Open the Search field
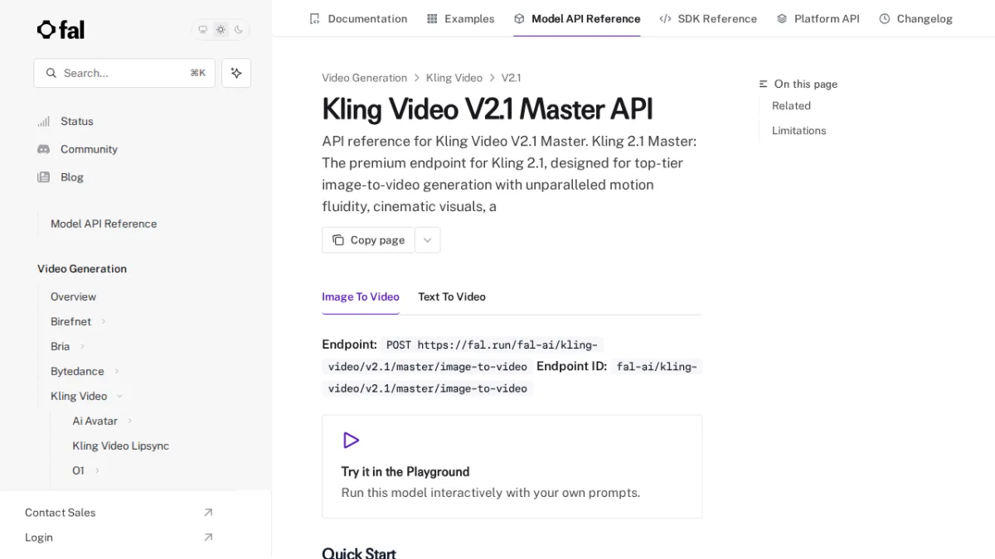 (x=124, y=73)
